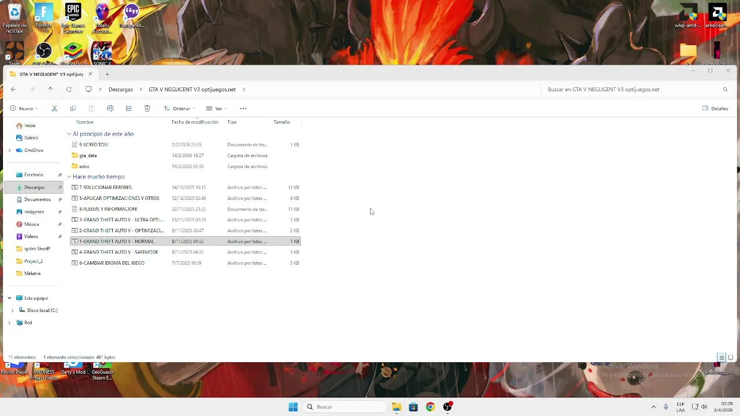
Task: Click the Delete trash icon in toolbar
Action: click(147, 109)
